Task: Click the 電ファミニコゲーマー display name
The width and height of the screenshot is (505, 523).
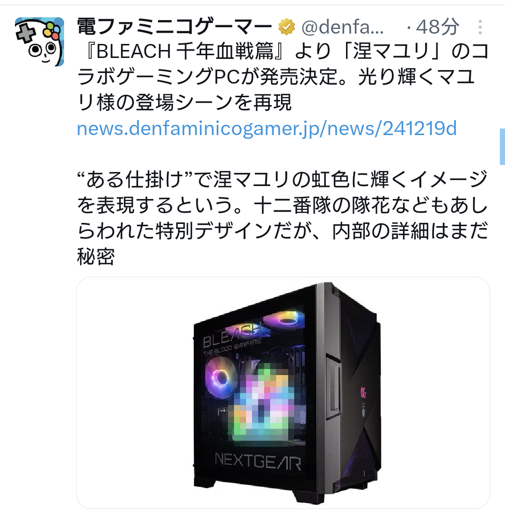Action: (x=175, y=27)
